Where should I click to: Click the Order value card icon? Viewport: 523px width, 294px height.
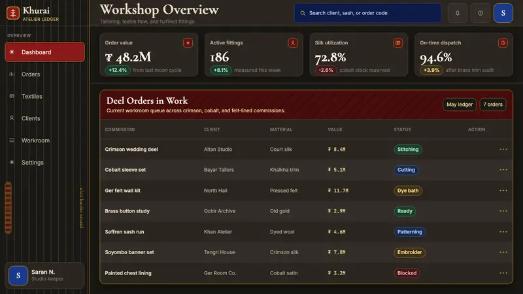pyautogui.click(x=188, y=42)
